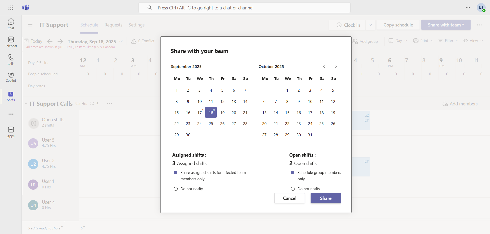Open the Chat icon in sidebar

coord(11,24)
